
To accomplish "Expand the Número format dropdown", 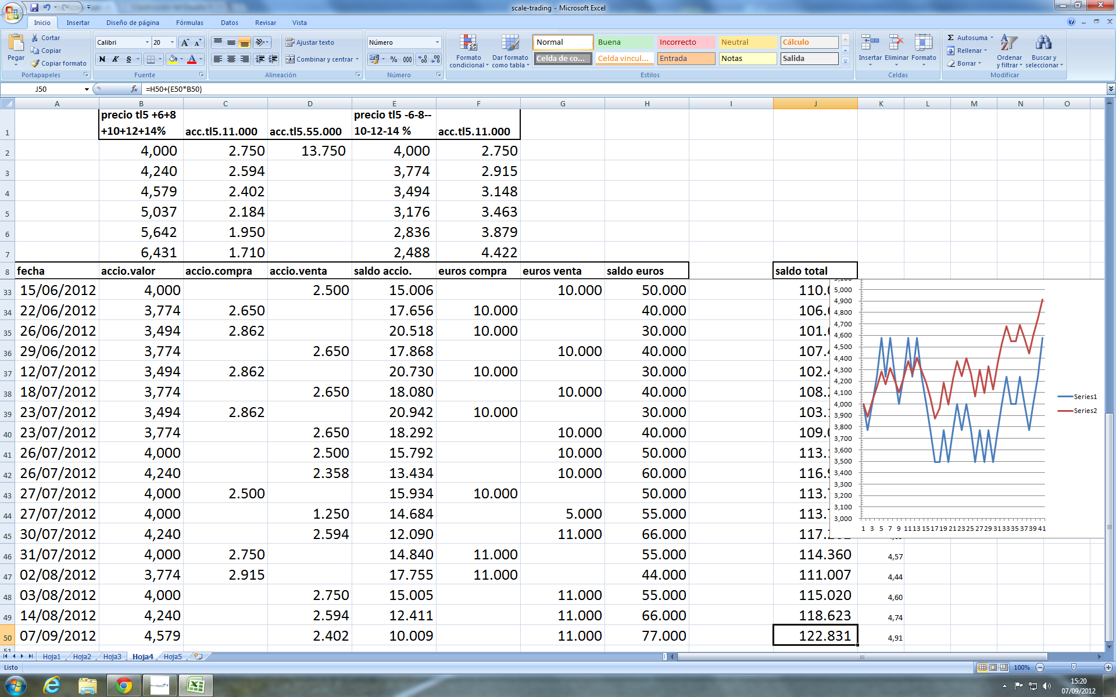I will pos(437,42).
